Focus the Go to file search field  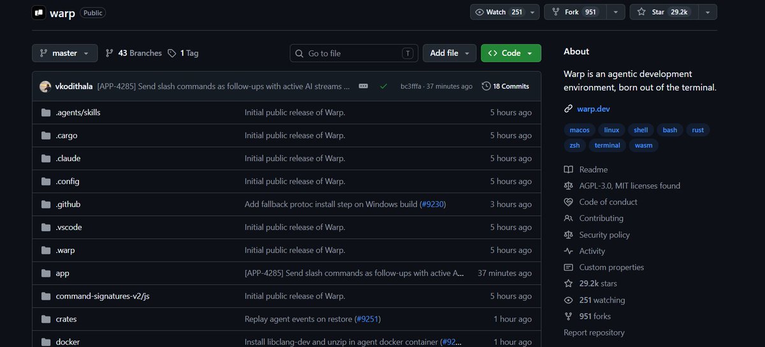point(354,53)
